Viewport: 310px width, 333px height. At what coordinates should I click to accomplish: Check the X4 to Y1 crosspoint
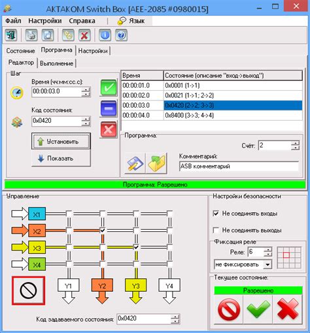tap(69, 264)
